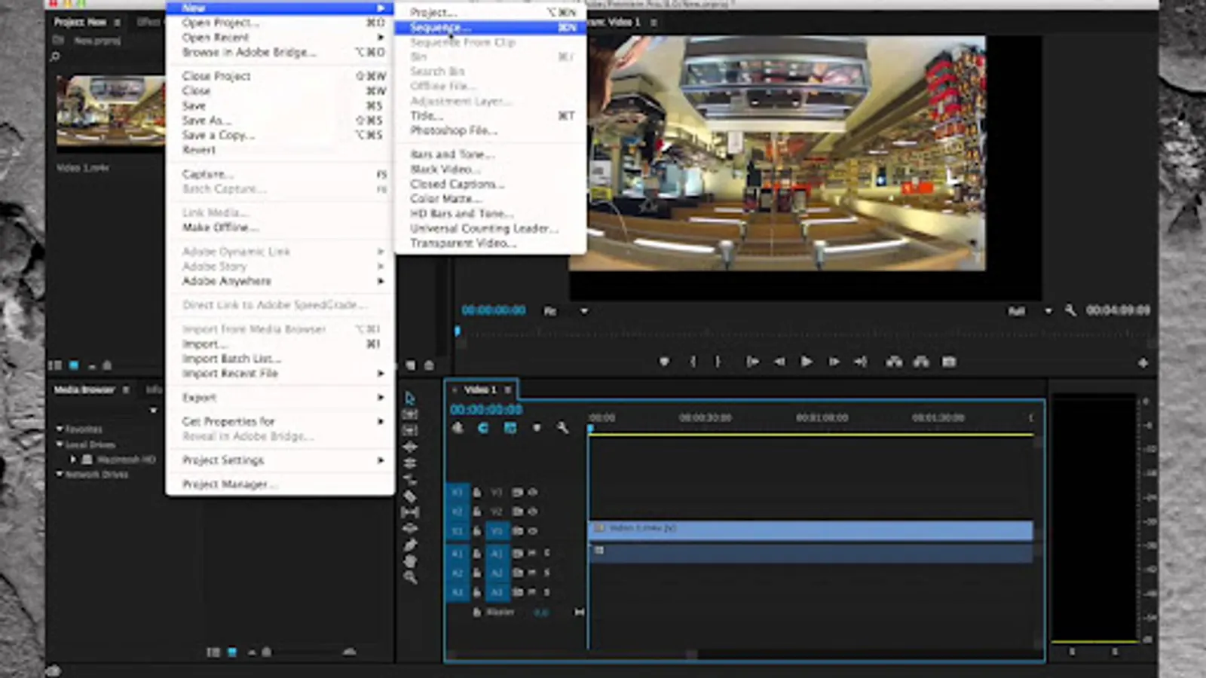The image size is (1206, 678).
Task: Switch to the Media Browser panel tab
Action: pos(84,389)
